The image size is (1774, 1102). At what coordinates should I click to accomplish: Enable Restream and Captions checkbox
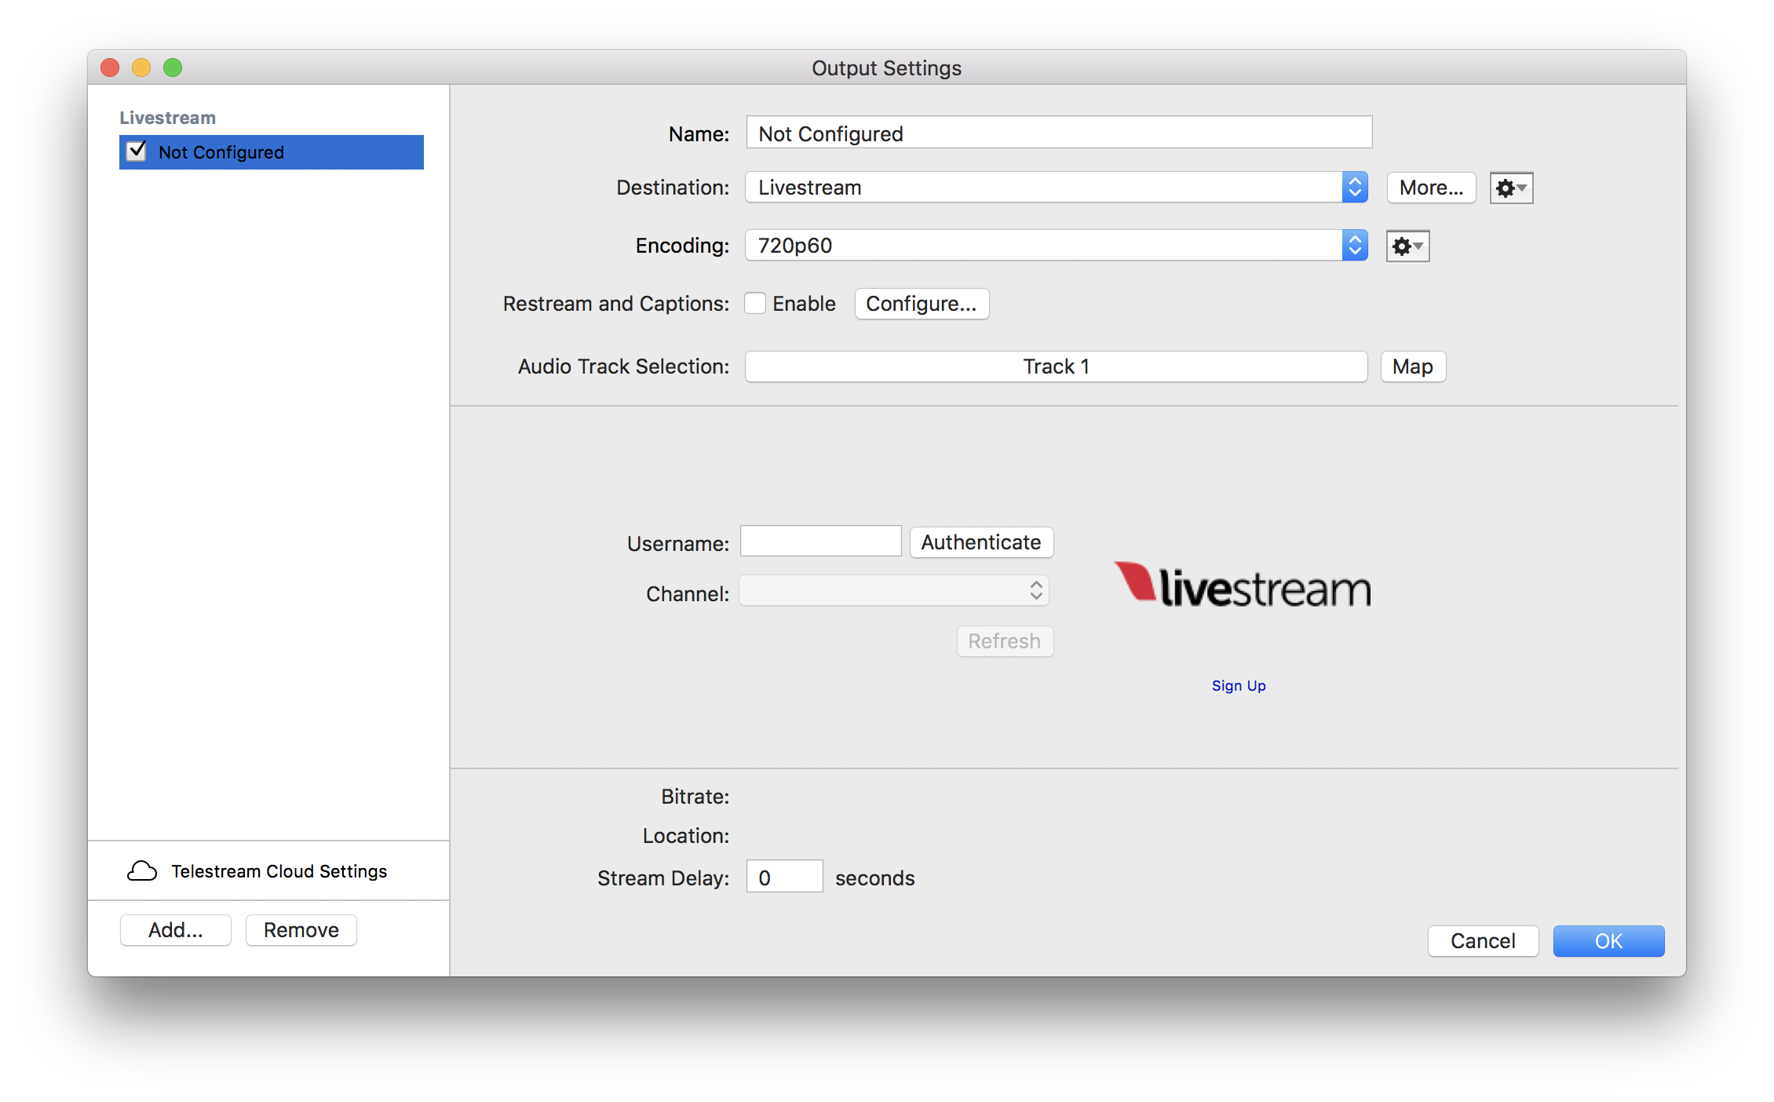click(x=755, y=304)
